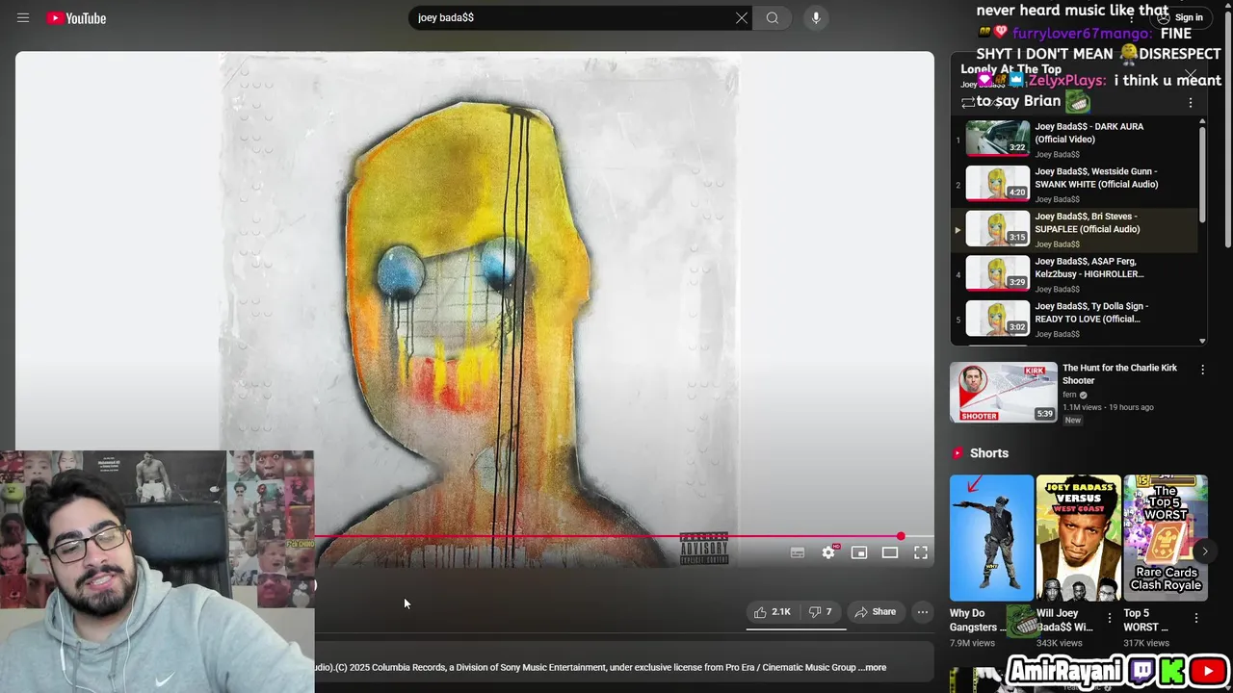Open options for Charlie Kirk Shooter video
1233x693 pixels.
click(1202, 370)
